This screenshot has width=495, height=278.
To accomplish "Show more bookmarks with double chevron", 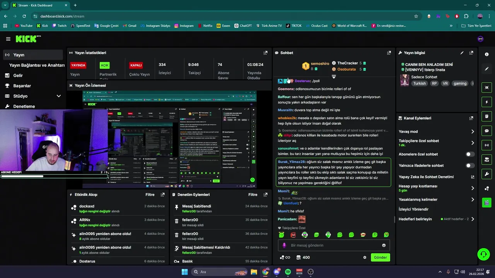I will click(451, 26).
